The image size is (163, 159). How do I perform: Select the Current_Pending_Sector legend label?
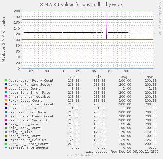click(30, 85)
